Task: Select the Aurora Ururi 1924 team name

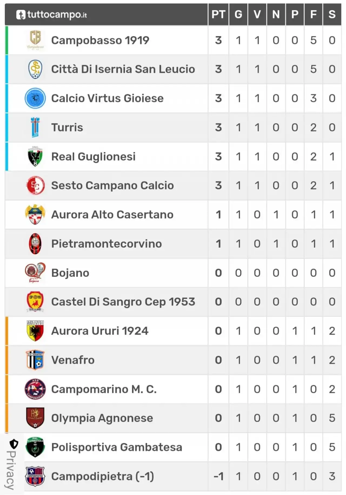Action: [x=100, y=331]
